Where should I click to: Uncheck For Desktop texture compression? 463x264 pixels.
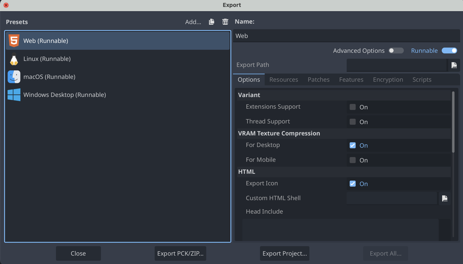[352, 145]
